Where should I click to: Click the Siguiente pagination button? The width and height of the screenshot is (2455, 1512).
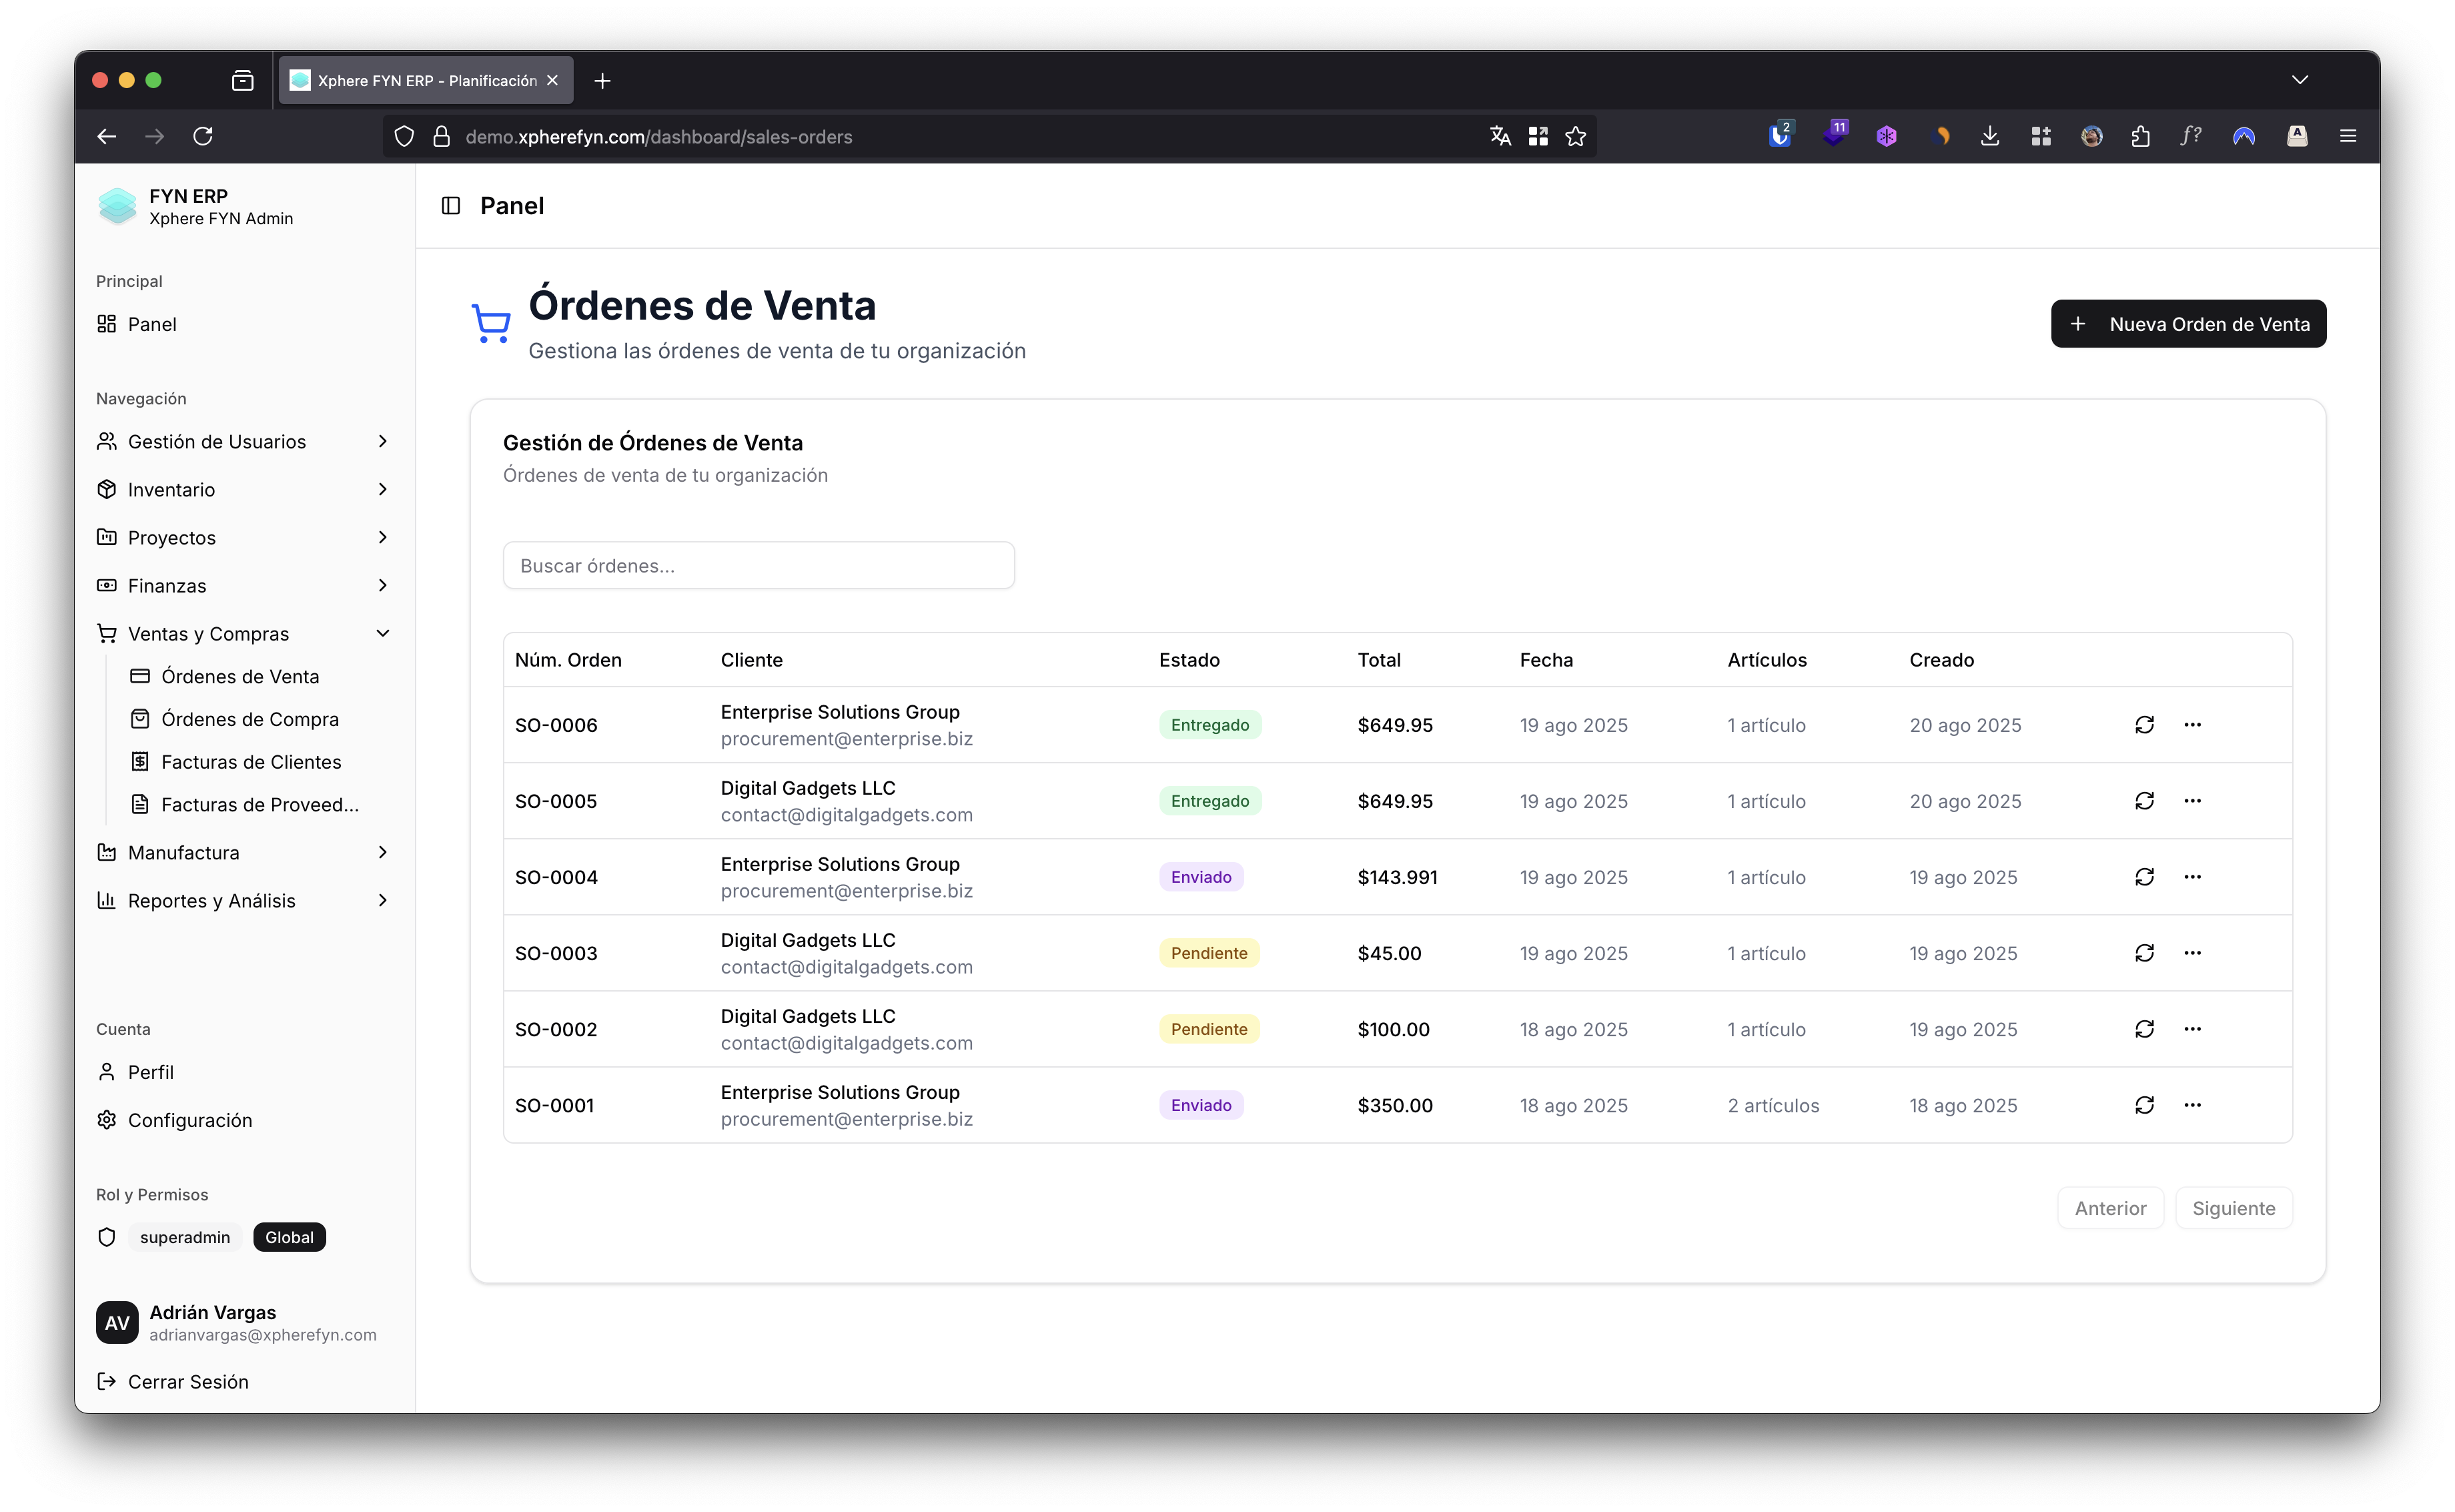[x=2233, y=1207]
